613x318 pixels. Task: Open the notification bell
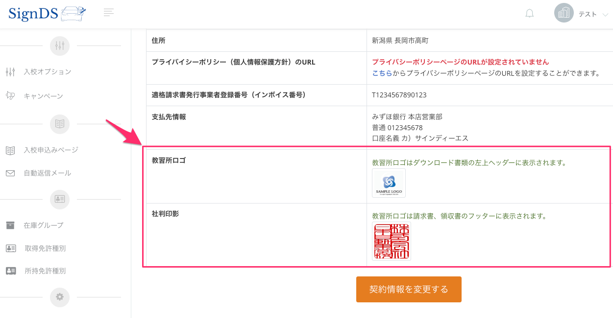[x=529, y=14]
